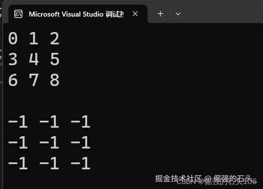Click the top-left -1 of the second matrix
The image size is (263, 189).
(x=18, y=123)
